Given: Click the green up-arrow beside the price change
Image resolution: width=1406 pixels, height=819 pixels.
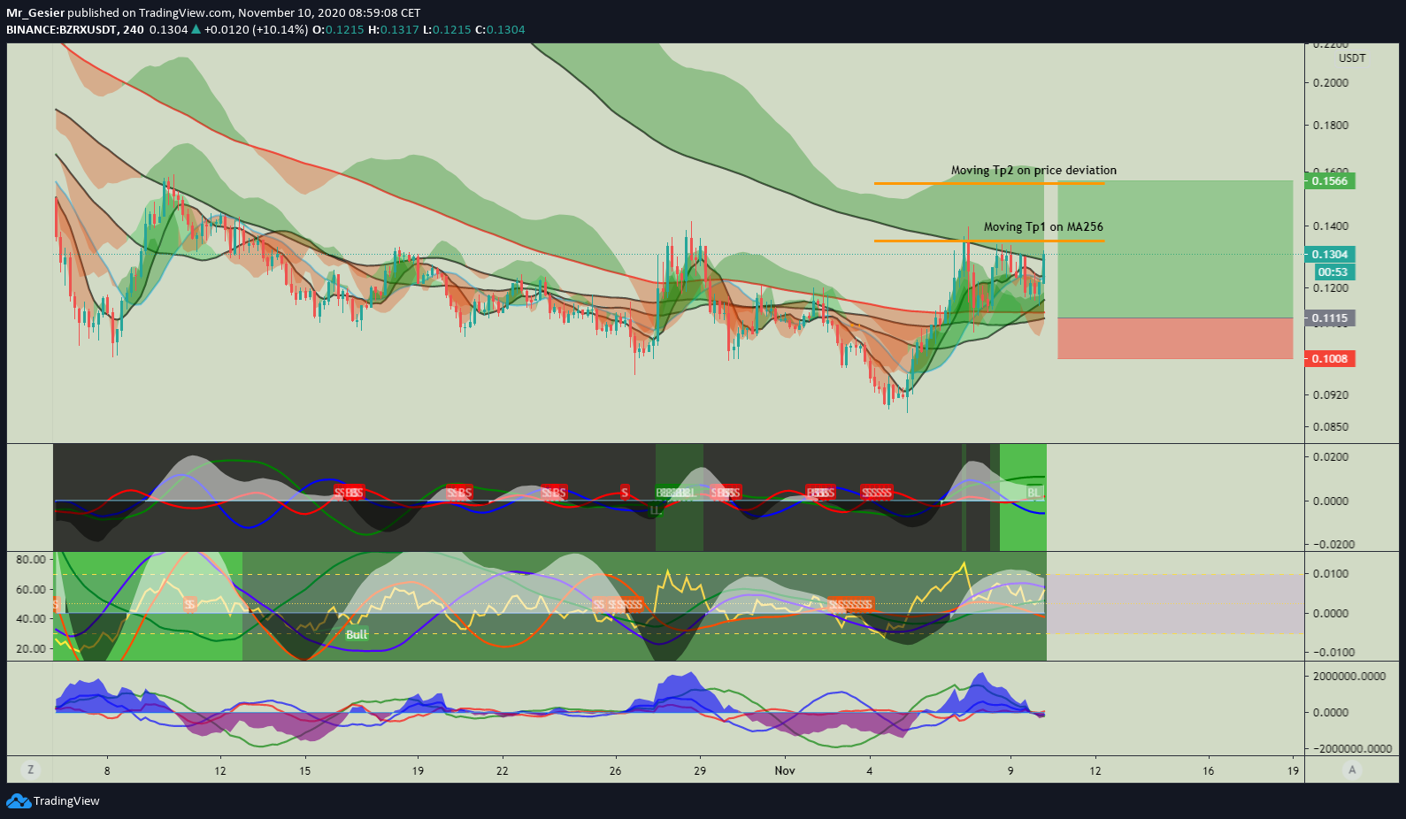Looking at the screenshot, I should point(196,29).
